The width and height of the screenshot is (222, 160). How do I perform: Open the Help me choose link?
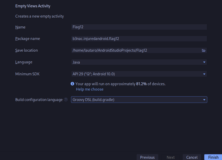click(x=90, y=89)
